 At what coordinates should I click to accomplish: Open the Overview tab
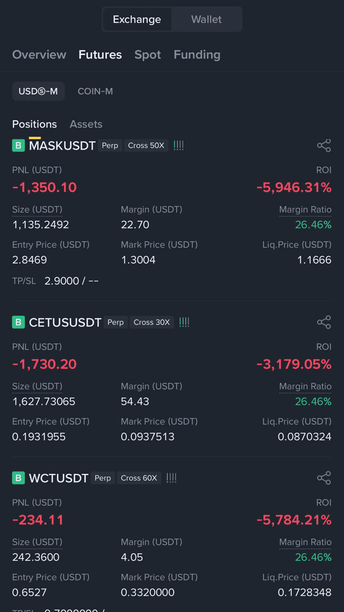click(x=39, y=54)
